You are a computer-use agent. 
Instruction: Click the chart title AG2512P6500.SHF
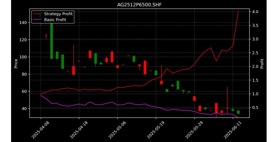[139, 5]
